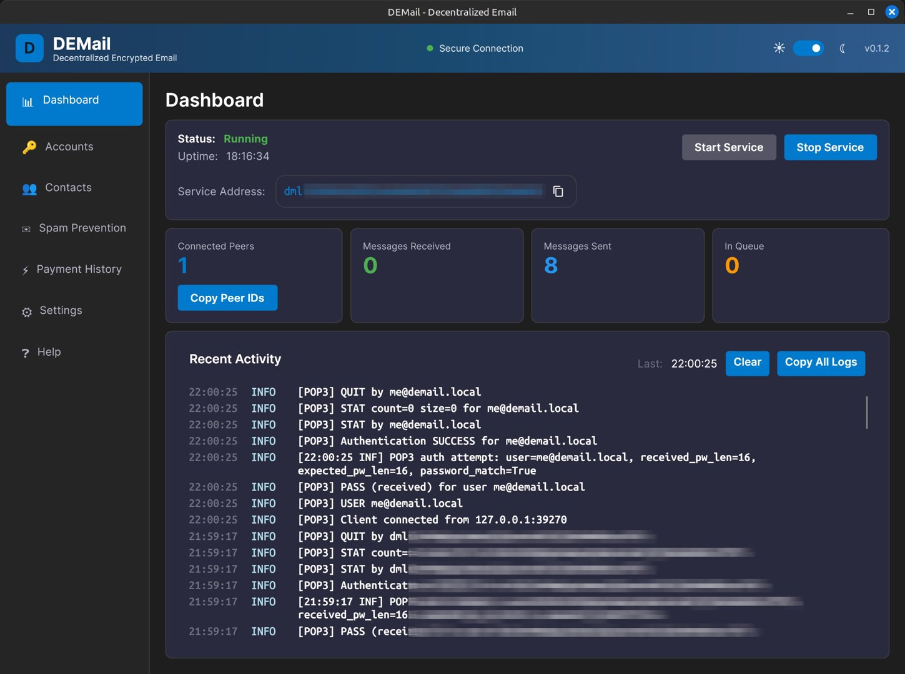
Task: Clear the recent activity logs
Action: pyautogui.click(x=747, y=363)
